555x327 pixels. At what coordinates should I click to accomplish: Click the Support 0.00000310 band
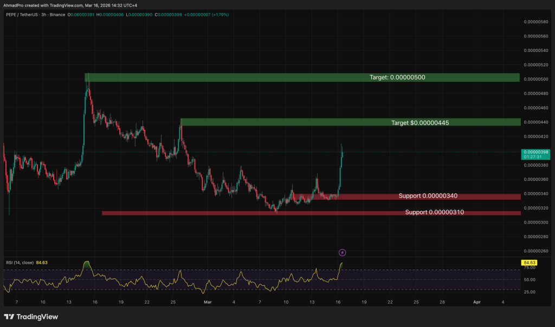click(x=434, y=212)
